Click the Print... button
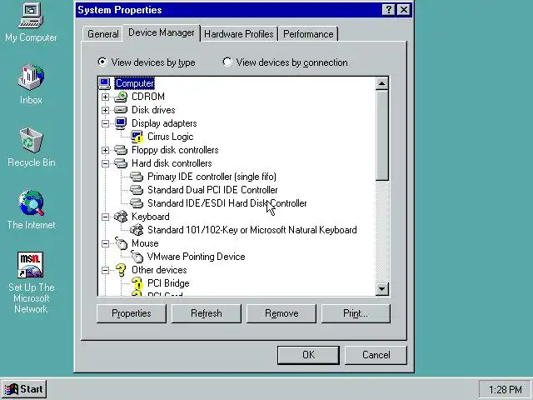 click(x=356, y=313)
